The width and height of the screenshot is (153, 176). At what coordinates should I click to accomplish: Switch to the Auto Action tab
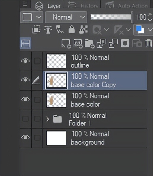125,4
